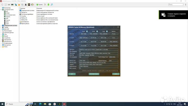Viewport: 188px width, 106px height.
Task: Click the Copy info icon in benchmark
Action: coord(107,31)
